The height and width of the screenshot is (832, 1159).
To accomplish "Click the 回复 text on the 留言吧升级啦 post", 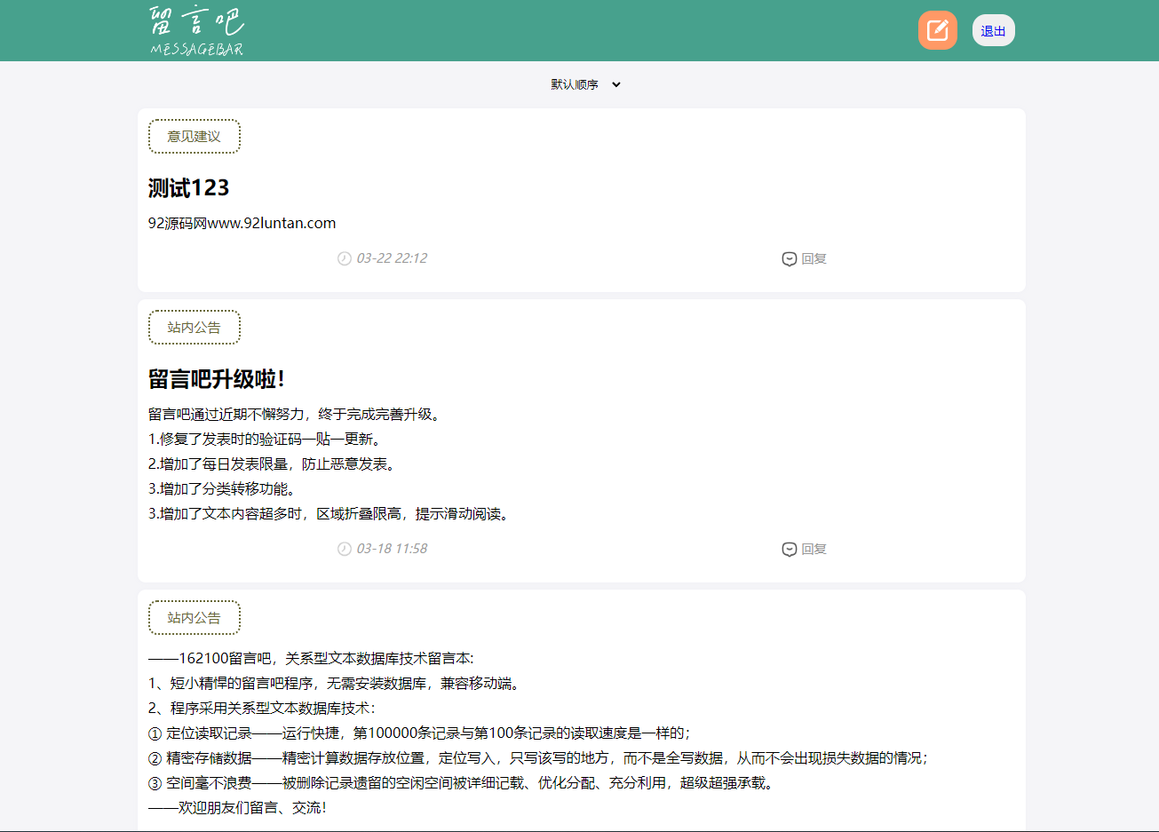I will click(x=814, y=550).
